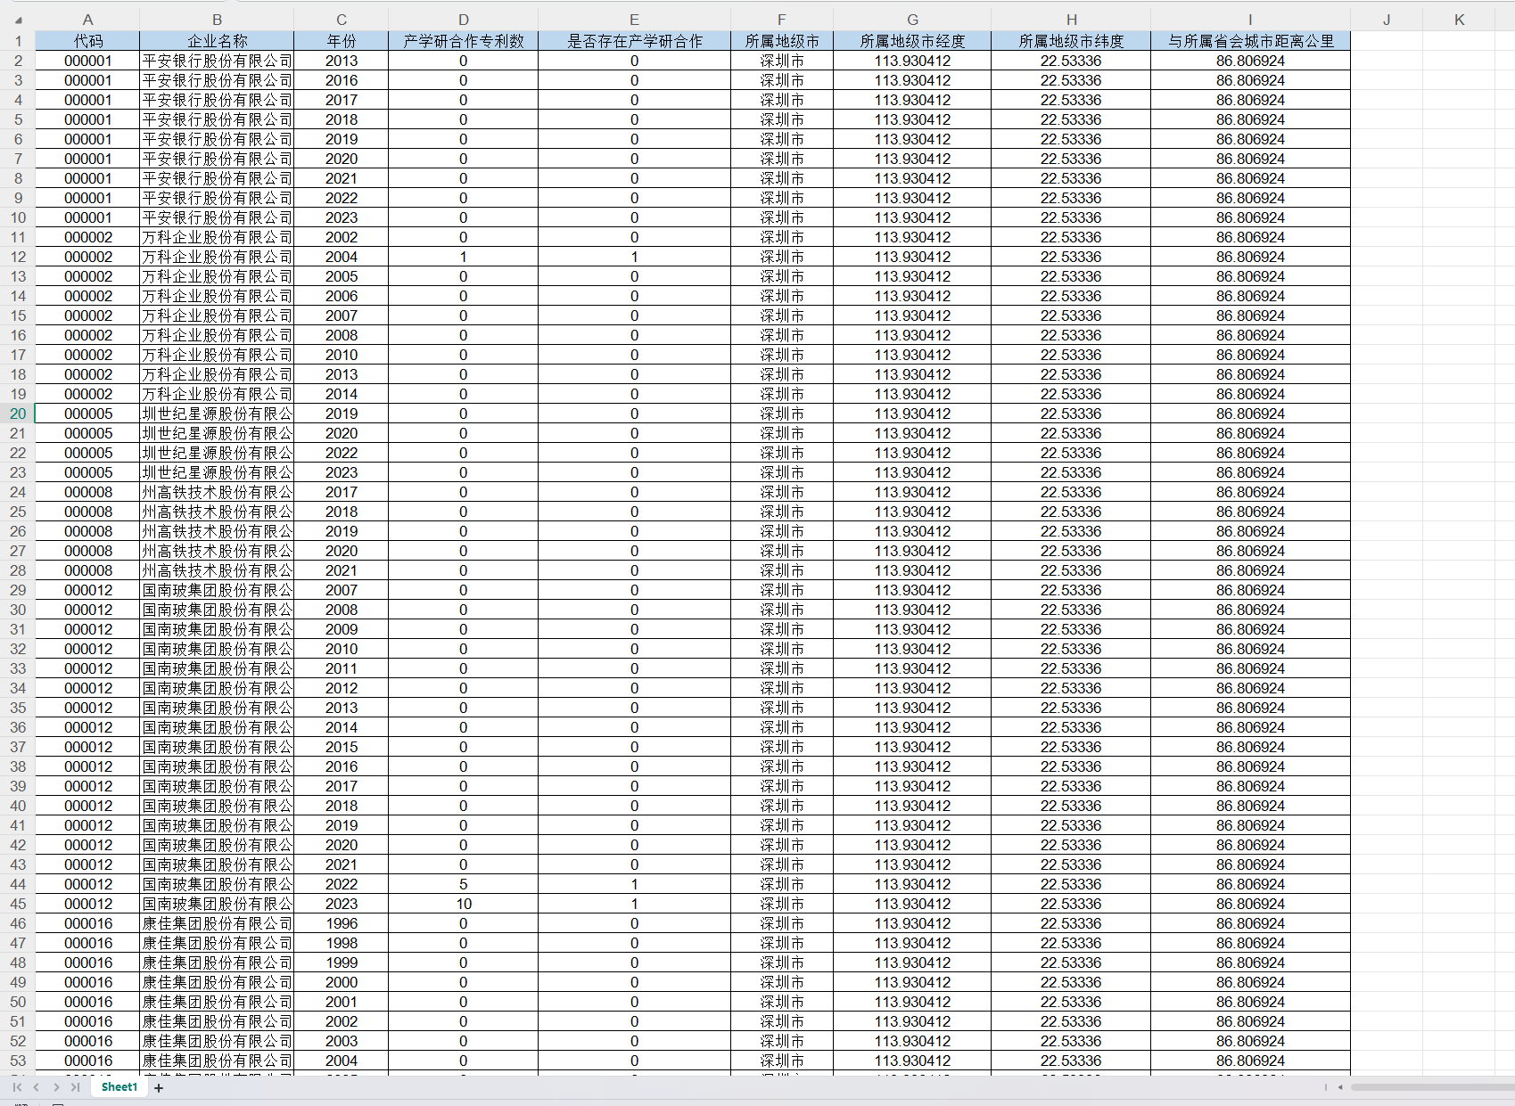Go to the previous sheet tab

(37, 1087)
